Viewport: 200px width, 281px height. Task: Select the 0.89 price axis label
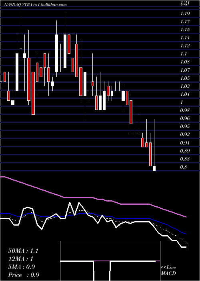(x=185, y=151)
